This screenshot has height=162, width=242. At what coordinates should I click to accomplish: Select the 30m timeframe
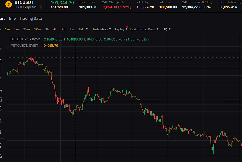38,29
